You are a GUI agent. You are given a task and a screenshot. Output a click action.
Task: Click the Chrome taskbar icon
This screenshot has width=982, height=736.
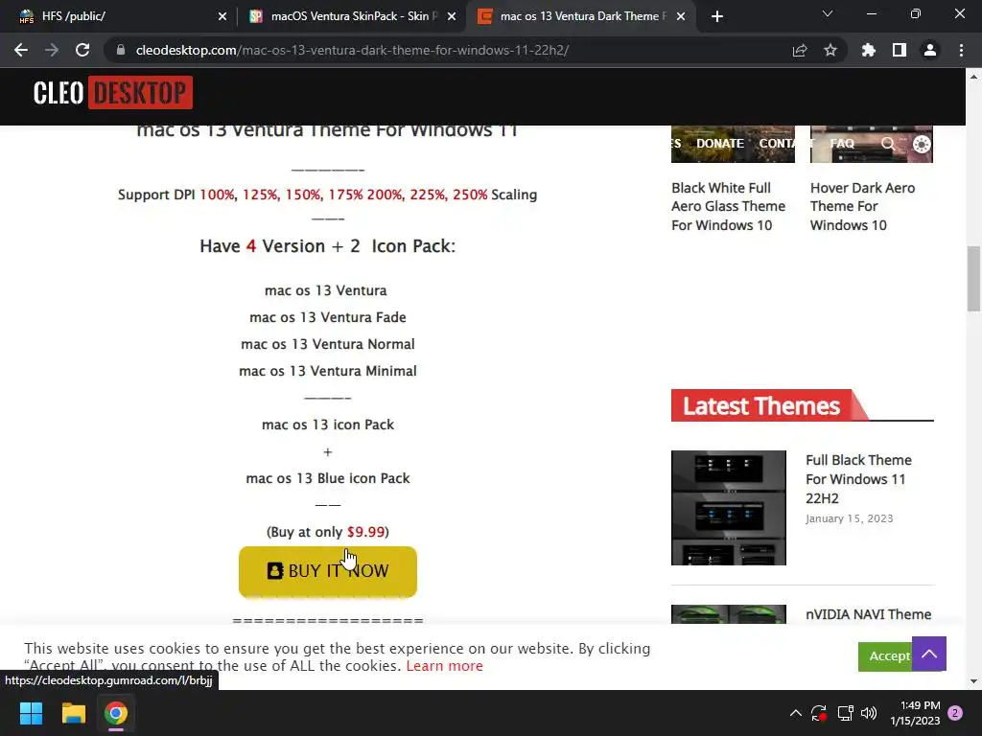point(116,713)
